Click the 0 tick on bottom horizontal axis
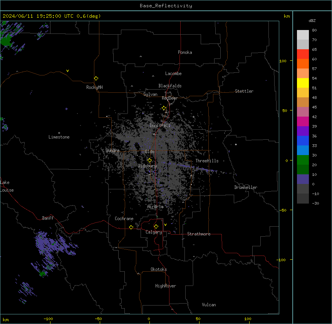 [x=149, y=319]
